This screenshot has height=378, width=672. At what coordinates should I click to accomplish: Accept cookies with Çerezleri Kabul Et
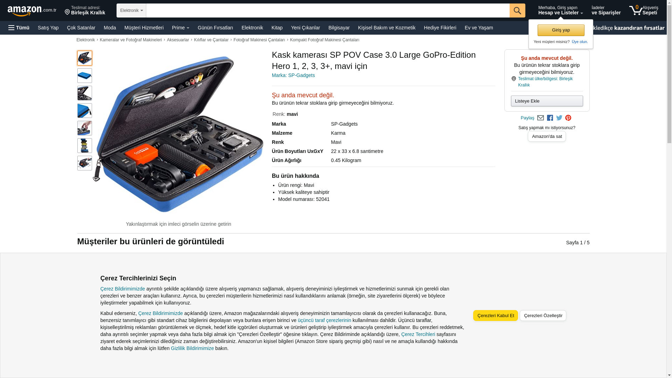(x=496, y=315)
